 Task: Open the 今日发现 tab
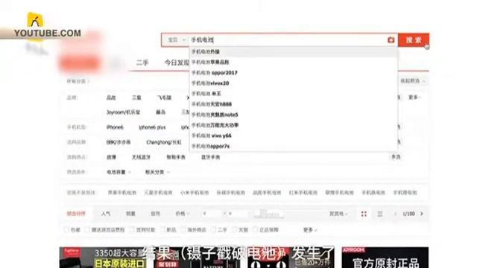[177, 63]
